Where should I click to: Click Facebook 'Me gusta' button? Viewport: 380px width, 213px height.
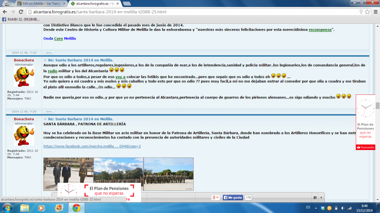pyautogui.click(x=233, y=197)
